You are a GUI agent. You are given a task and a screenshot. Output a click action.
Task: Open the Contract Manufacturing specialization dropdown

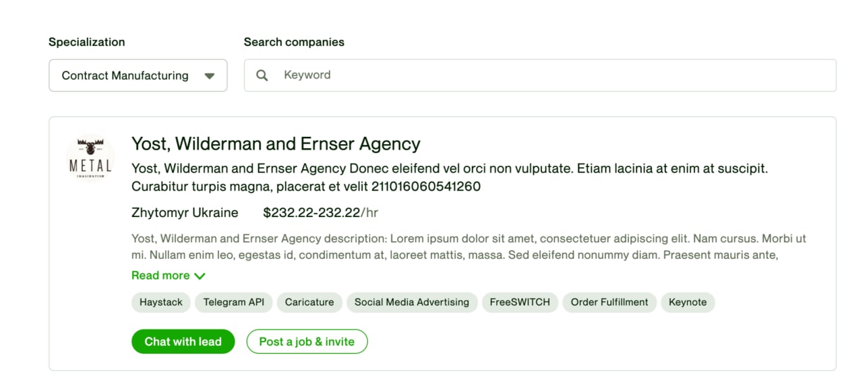click(138, 75)
